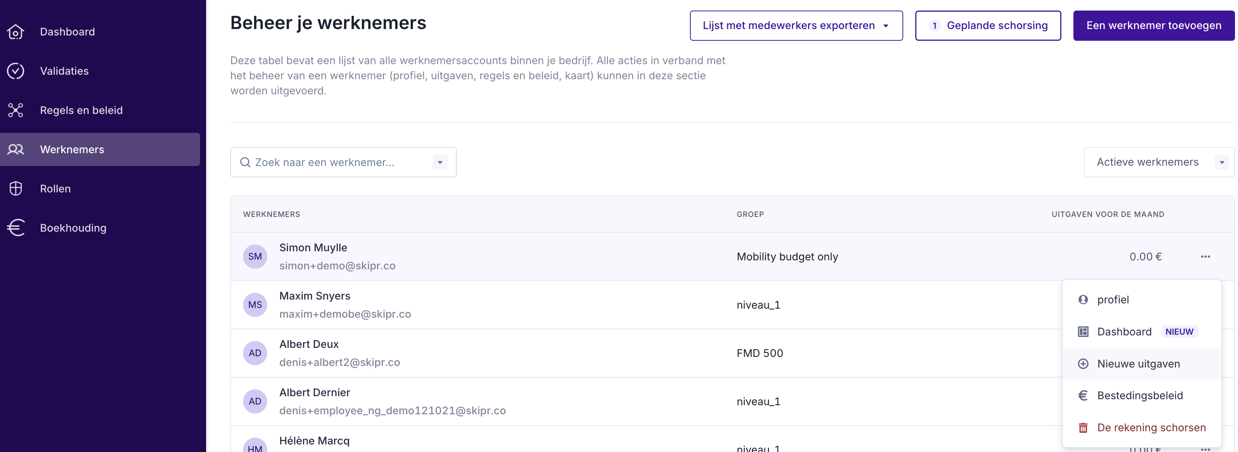The width and height of the screenshot is (1238, 452).
Task: Open three-dot menu for Simon Muylle
Action: point(1205,257)
